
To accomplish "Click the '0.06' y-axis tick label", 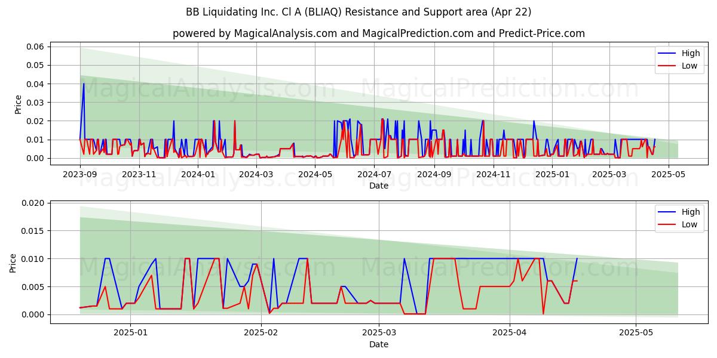I will pos(36,47).
